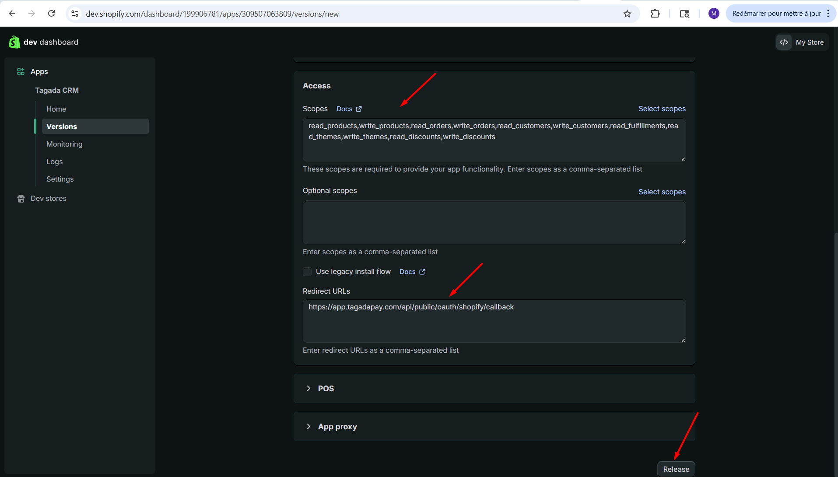Open Dev stores in the sidebar

point(48,198)
